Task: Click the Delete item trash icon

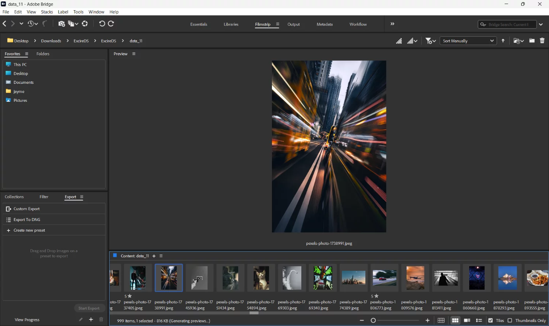Action: [542, 41]
